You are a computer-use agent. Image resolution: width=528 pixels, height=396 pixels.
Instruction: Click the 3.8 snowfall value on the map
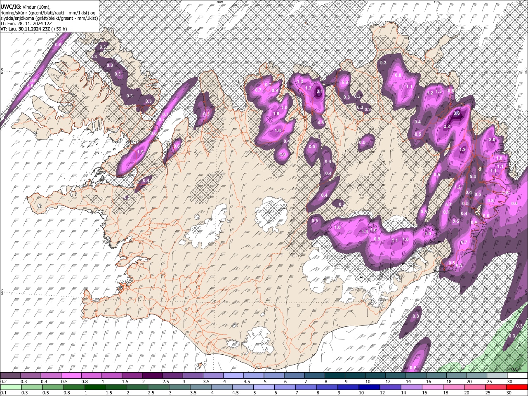point(457,113)
